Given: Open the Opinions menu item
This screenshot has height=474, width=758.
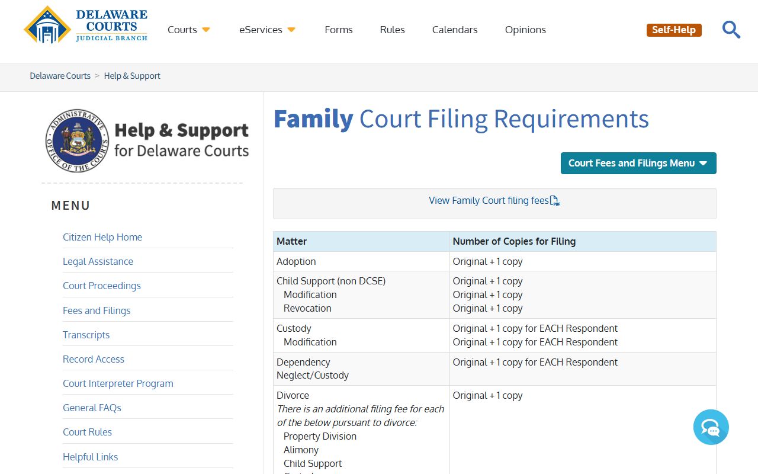Looking at the screenshot, I should point(525,30).
